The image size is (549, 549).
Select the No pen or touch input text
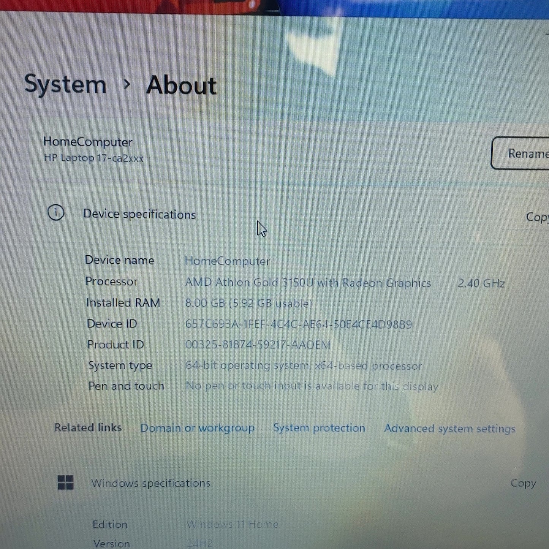tap(312, 386)
